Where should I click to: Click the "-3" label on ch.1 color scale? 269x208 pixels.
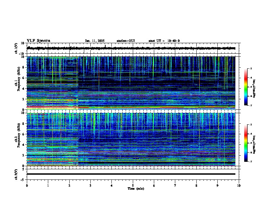pos(250,69)
